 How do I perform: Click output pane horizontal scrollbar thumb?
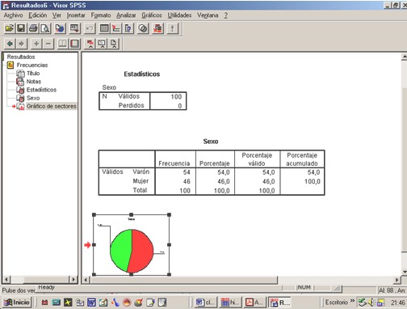(184, 280)
